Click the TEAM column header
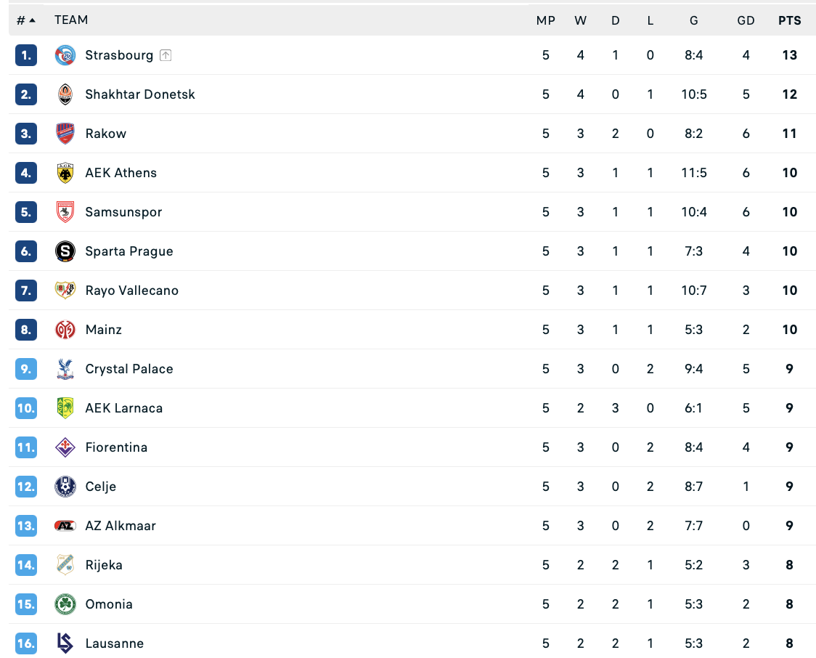Viewport: 816px width, 658px height. (x=71, y=20)
